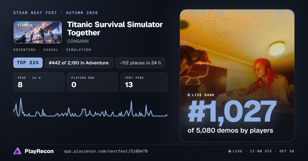Click the PlayRecon brand name
308x161 pixels.
click(39, 151)
